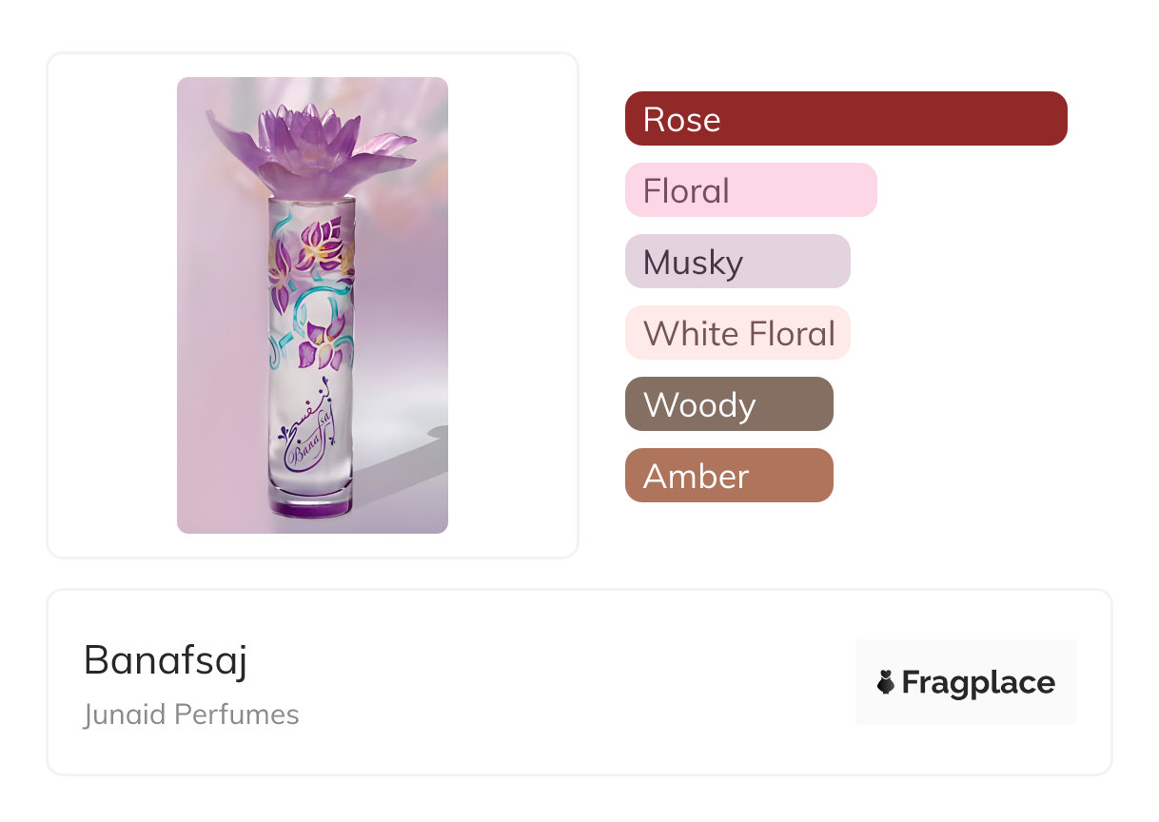The image size is (1159, 822).
Task: Choose the Amber accord bar
Action: tap(728, 476)
